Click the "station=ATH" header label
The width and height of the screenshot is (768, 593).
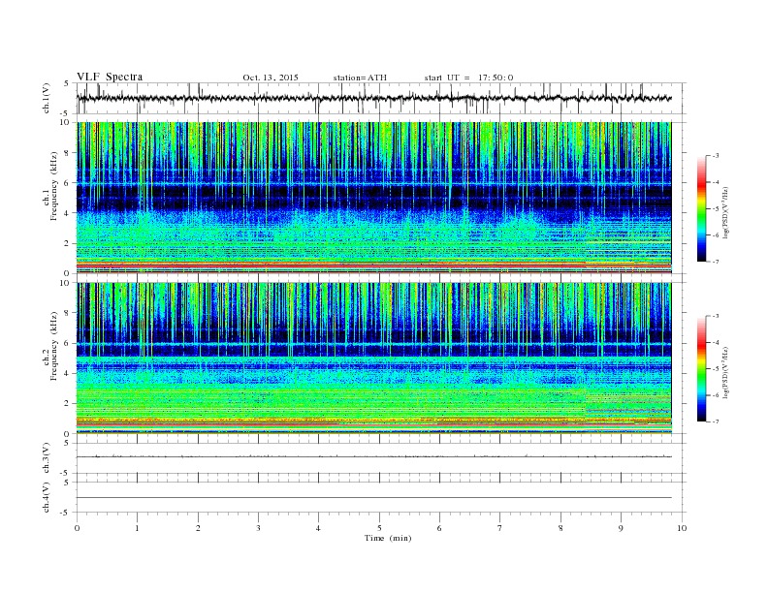pos(360,78)
